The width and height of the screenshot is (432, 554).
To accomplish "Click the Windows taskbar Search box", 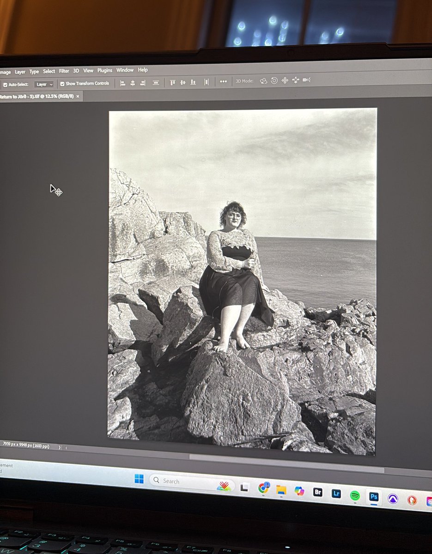I will (x=192, y=482).
